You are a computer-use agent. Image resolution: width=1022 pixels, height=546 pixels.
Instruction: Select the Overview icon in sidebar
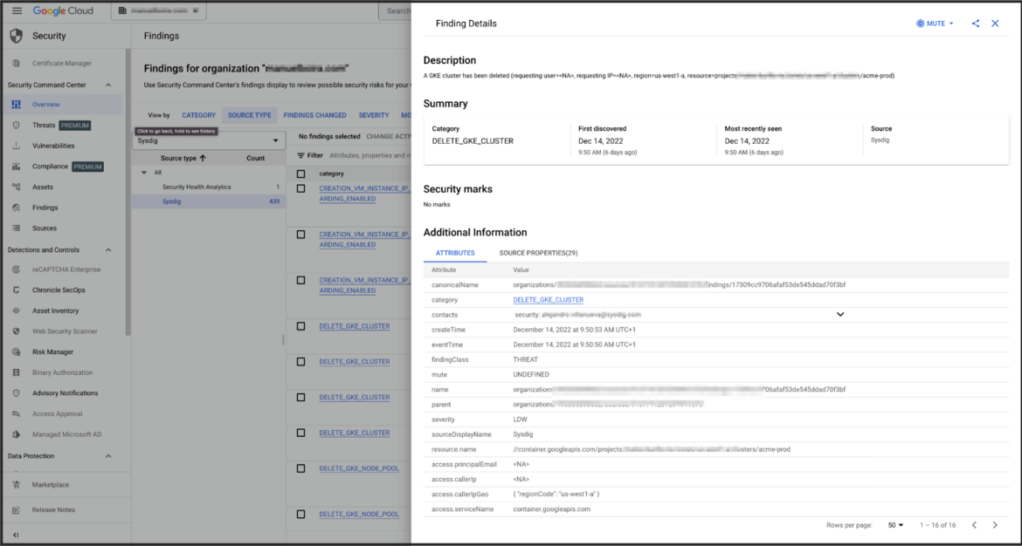click(17, 104)
